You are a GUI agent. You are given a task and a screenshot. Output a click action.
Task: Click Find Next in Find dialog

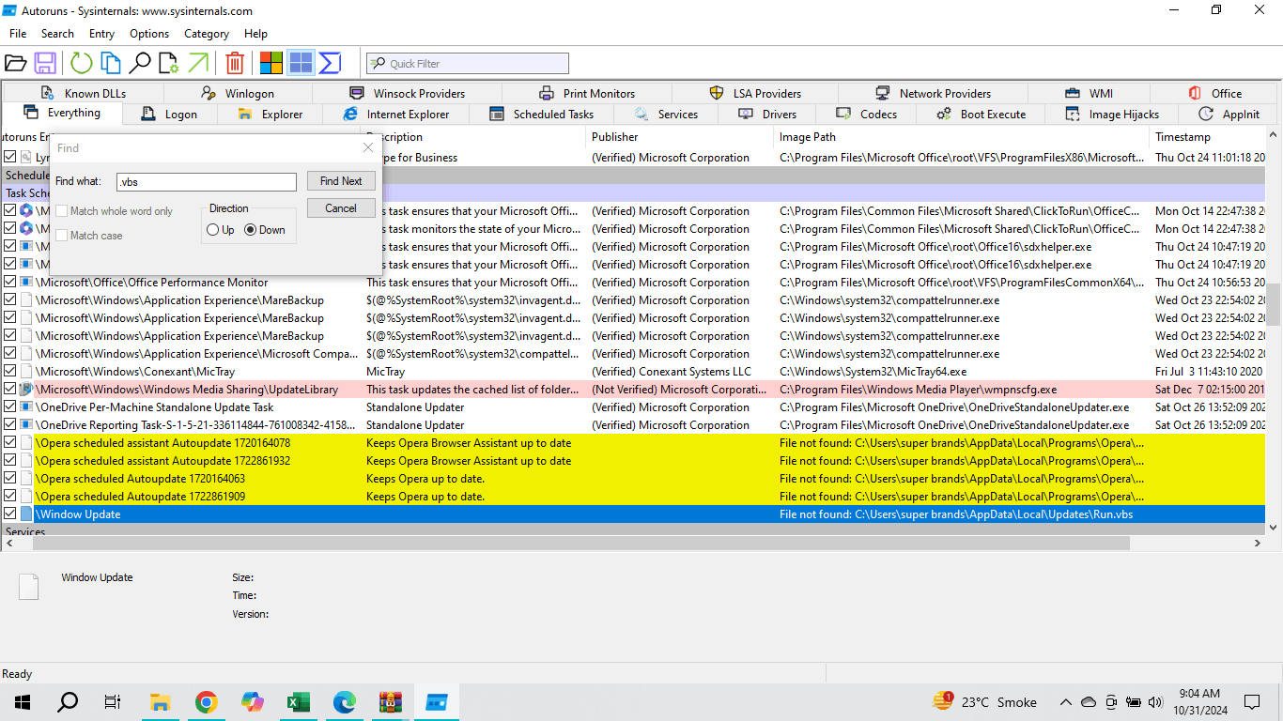(x=341, y=181)
